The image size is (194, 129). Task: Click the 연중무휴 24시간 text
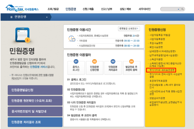(x=132, y=36)
